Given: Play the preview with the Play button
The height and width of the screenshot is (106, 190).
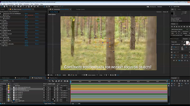Looking at the screenshot, I should click(x=177, y=27).
